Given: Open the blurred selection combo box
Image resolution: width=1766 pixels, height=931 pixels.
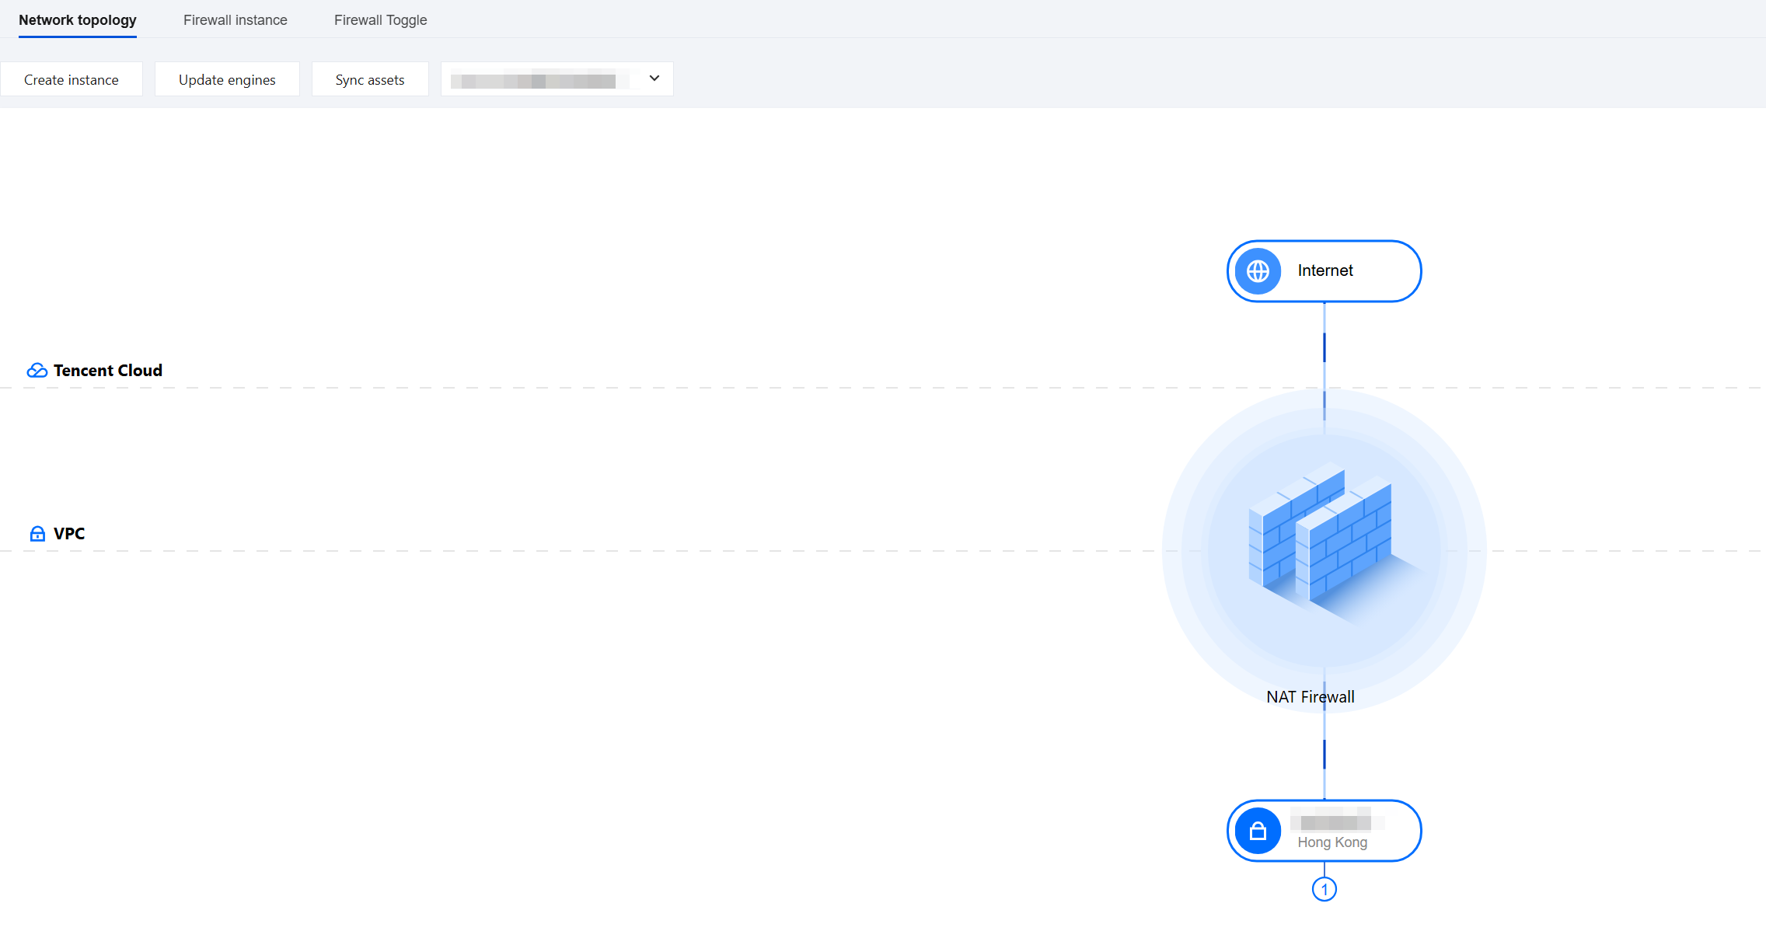Looking at the screenshot, I should [x=557, y=79].
